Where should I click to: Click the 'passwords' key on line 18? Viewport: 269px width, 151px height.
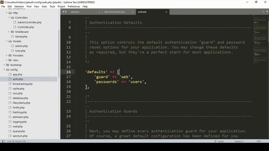click(106, 82)
